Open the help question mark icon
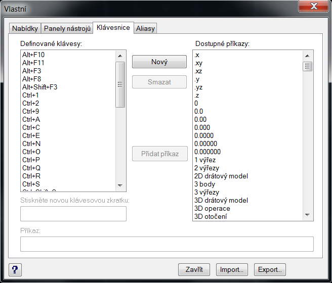The height and width of the screenshot is (283, 332). tap(15, 270)
